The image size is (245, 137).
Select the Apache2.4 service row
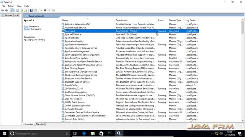click(x=130, y=31)
